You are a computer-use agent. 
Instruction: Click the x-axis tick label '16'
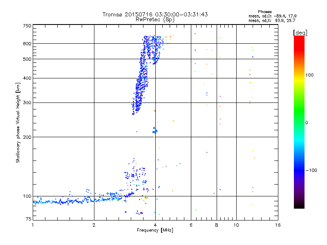[278, 225]
